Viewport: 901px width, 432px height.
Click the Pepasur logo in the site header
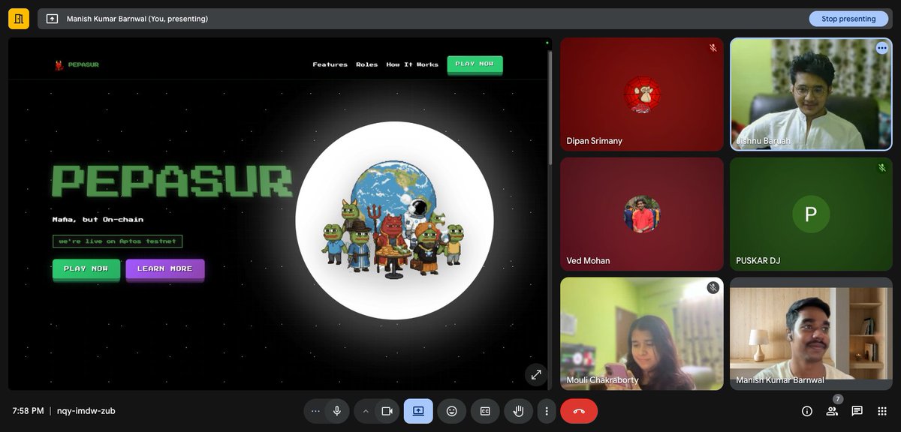point(77,65)
